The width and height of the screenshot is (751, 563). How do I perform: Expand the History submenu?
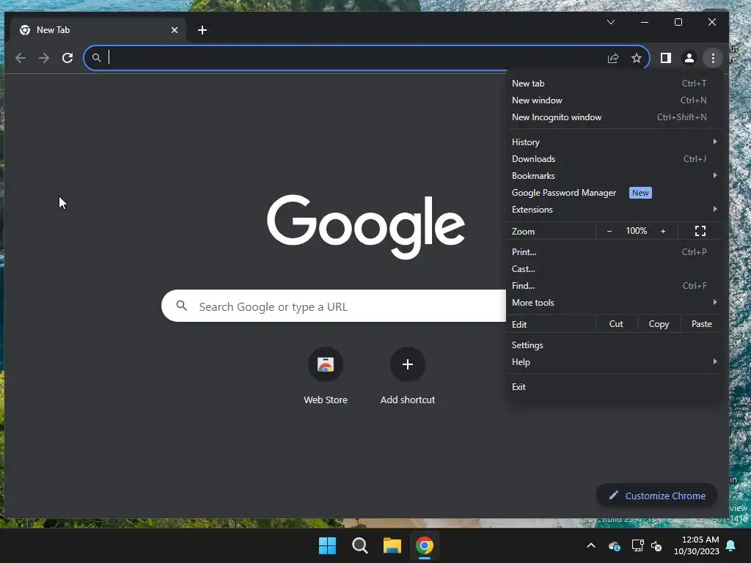pyautogui.click(x=614, y=141)
